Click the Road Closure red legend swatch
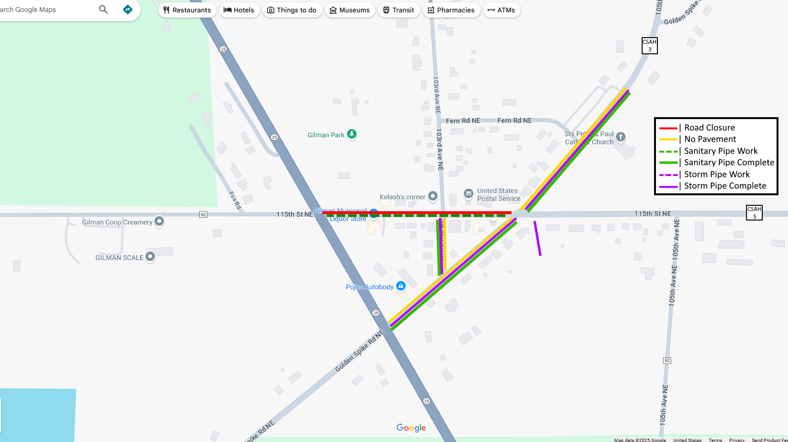Screen dimensions: 788x442 tap(668, 128)
